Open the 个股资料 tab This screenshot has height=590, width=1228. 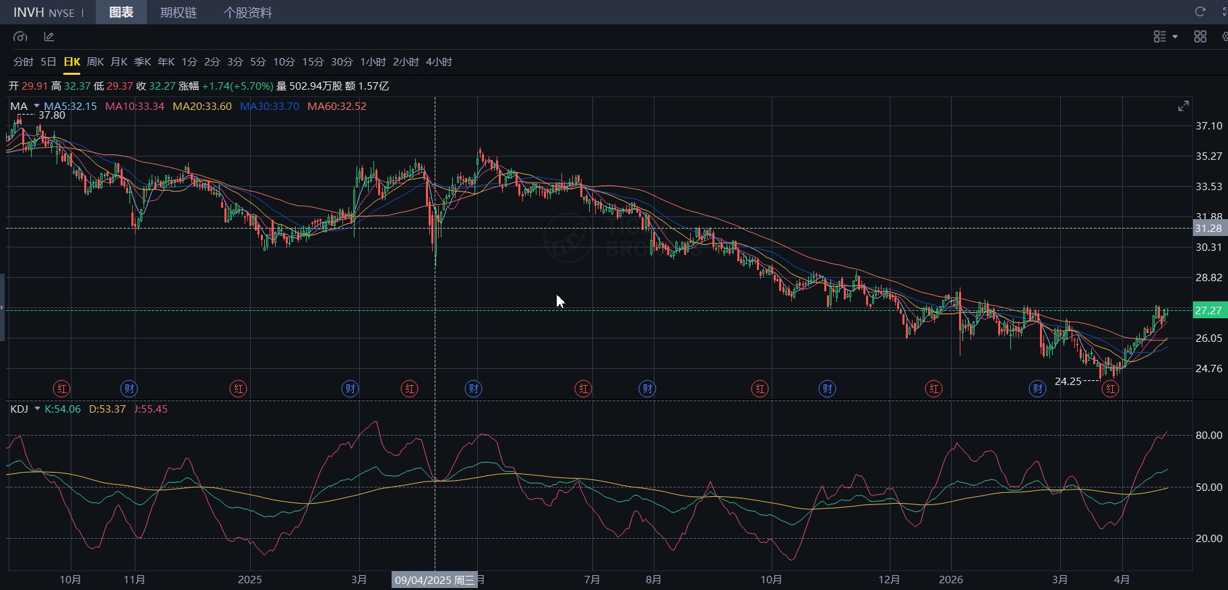pos(247,13)
